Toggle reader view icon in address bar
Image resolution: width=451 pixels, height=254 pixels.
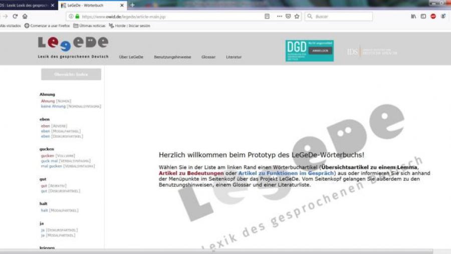point(267,16)
